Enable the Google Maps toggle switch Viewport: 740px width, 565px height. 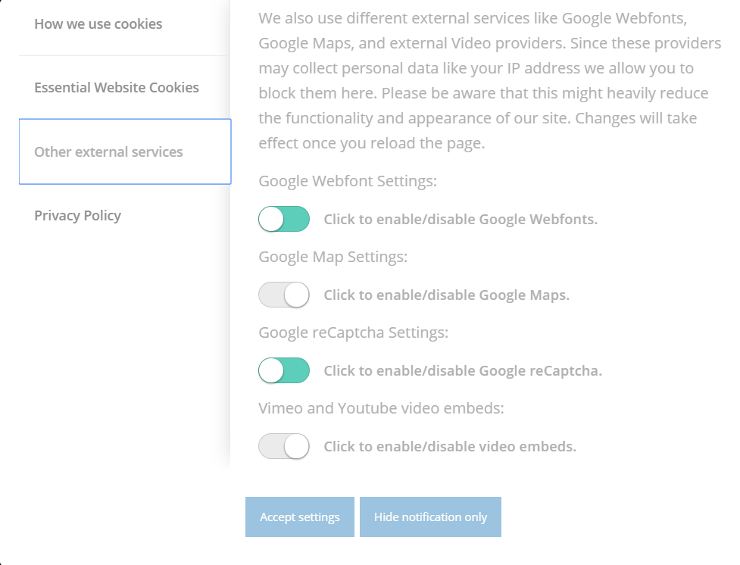tap(284, 295)
